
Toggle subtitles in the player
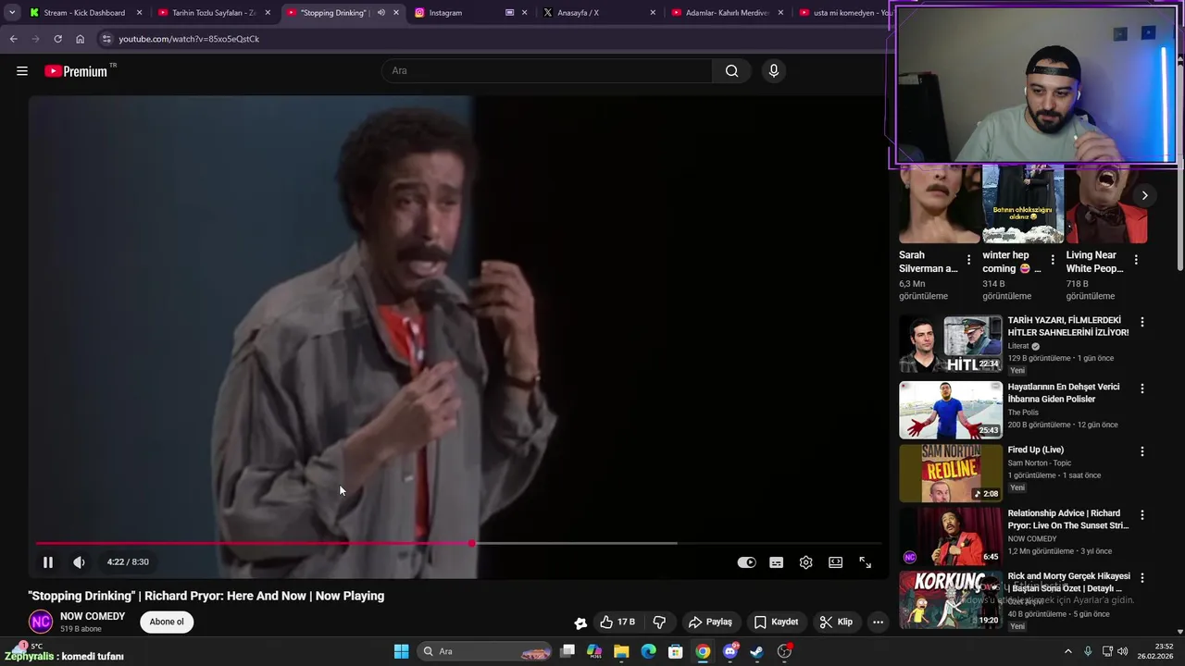[x=776, y=562]
